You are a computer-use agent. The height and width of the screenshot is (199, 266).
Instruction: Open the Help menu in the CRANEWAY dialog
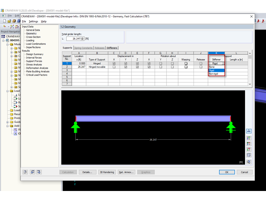click(44, 22)
